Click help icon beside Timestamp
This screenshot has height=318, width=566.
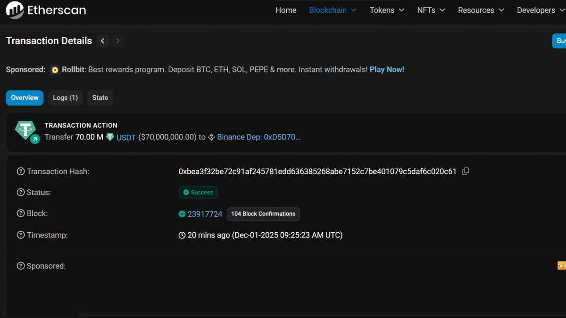click(x=21, y=235)
